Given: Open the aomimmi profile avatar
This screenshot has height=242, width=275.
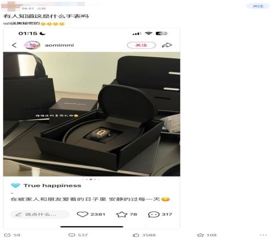Looking at the screenshot, I should pyautogui.click(x=32, y=45).
